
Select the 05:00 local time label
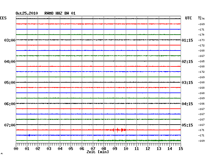pyautogui.click(x=10, y=83)
